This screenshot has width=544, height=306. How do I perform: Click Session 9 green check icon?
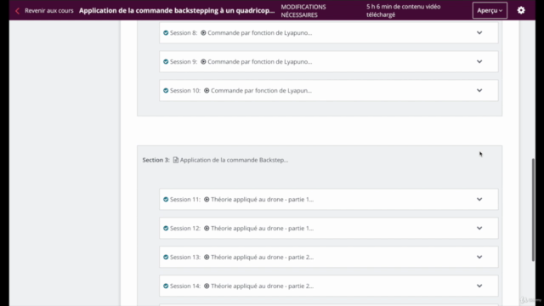click(x=166, y=62)
